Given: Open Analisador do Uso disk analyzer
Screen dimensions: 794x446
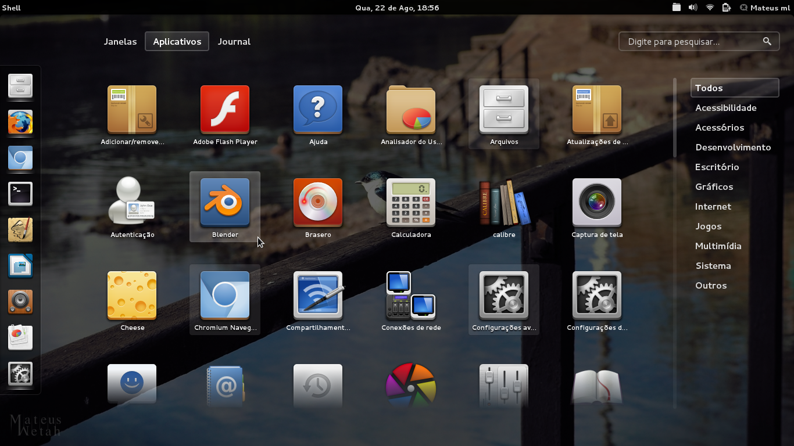Looking at the screenshot, I should [411, 115].
